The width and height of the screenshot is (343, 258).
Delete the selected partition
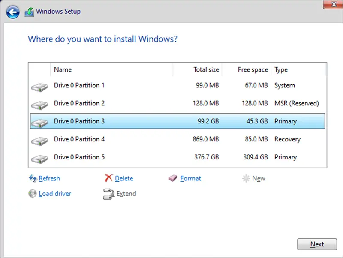point(124,178)
